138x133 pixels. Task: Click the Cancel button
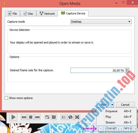click(125, 105)
